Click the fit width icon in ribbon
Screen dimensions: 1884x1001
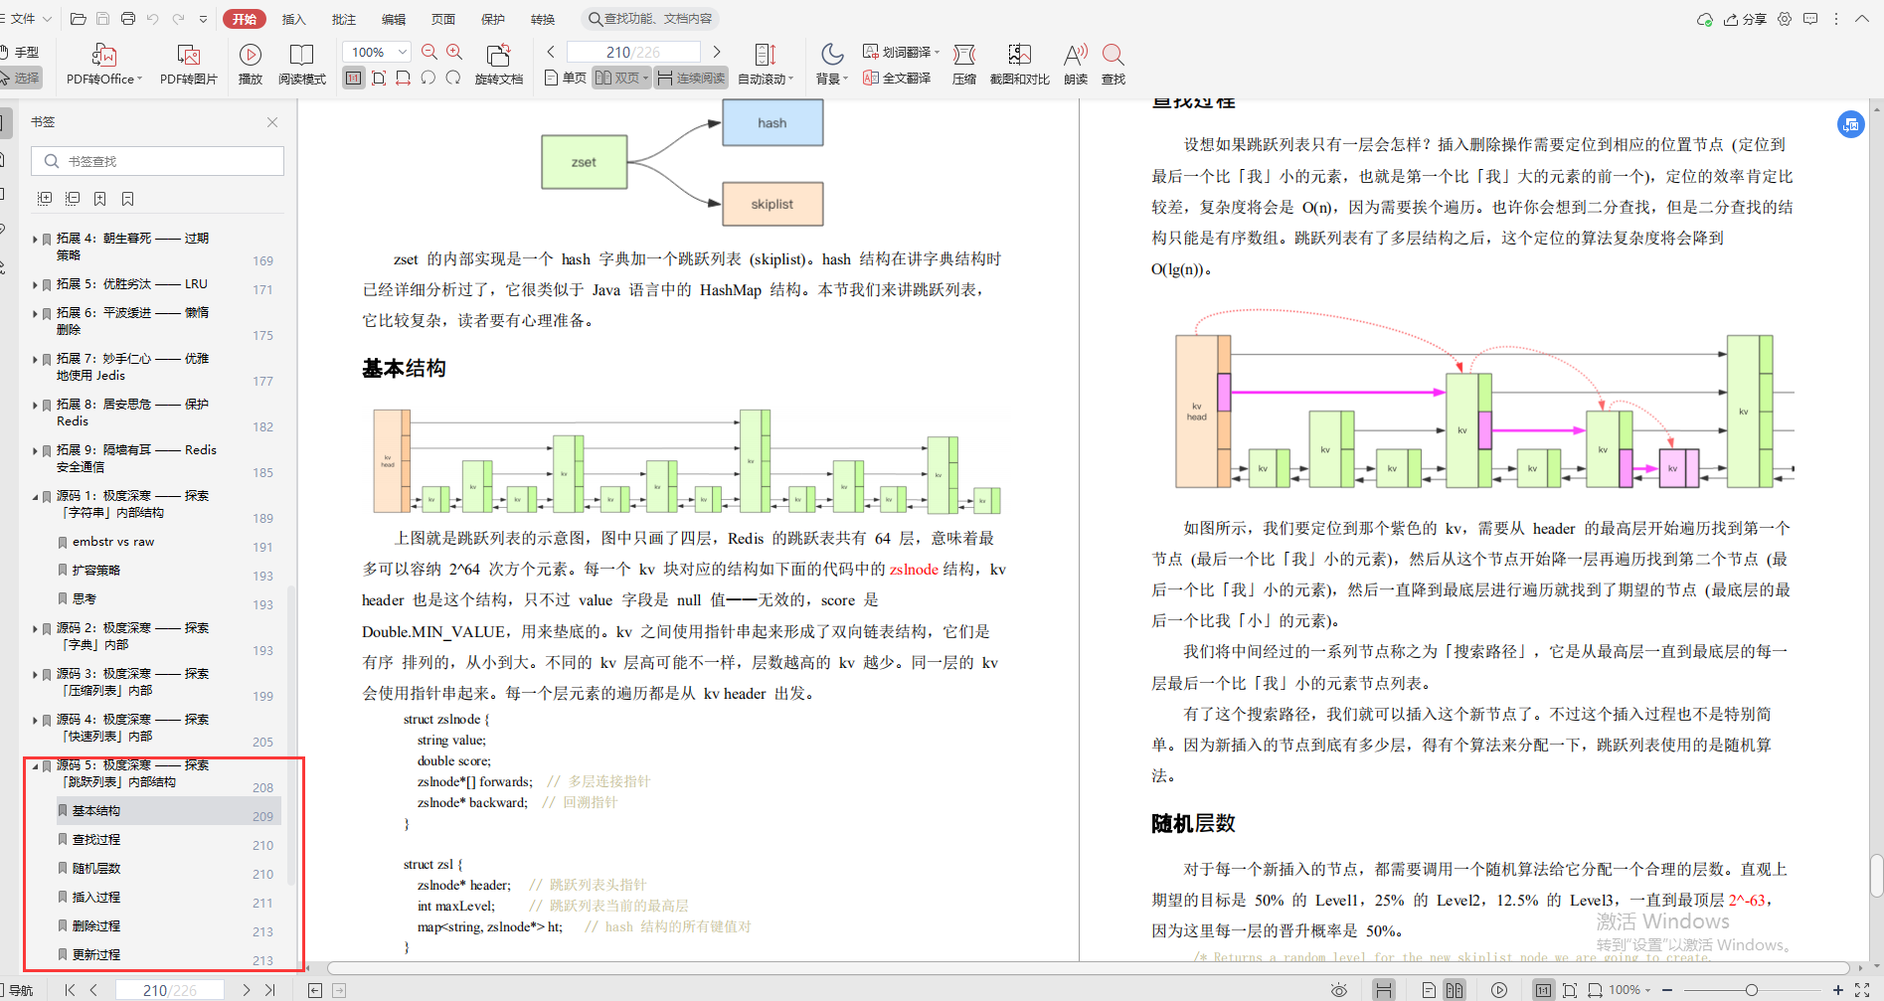pyautogui.click(x=403, y=78)
